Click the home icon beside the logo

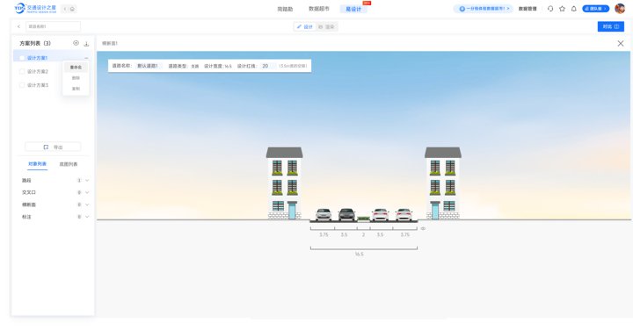[72, 9]
